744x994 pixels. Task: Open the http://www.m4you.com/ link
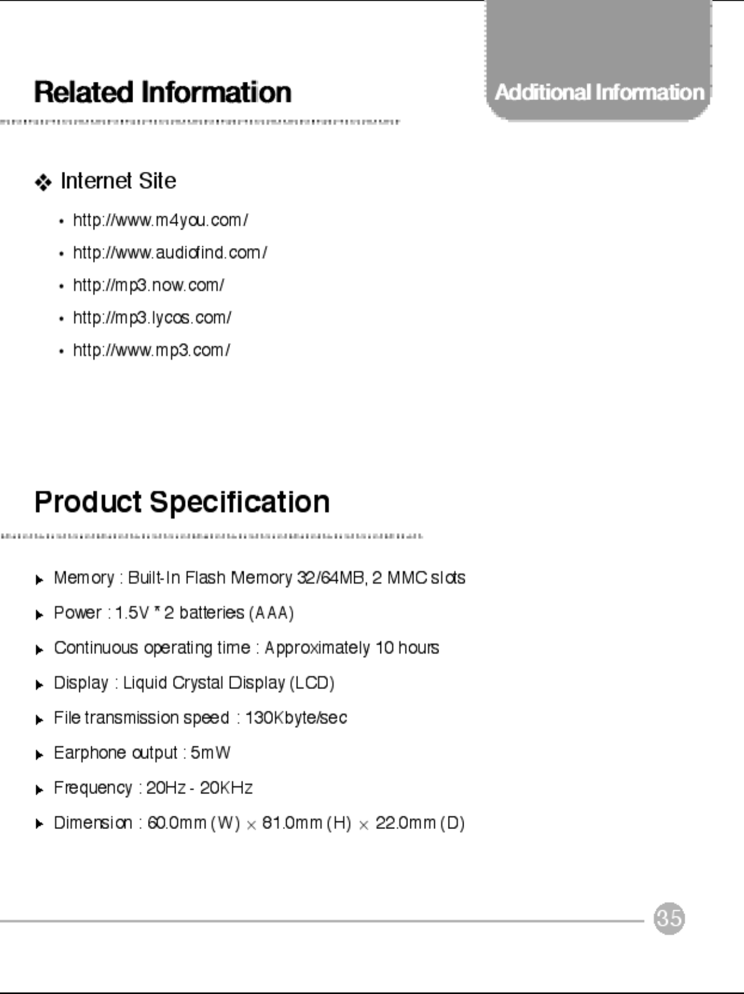(x=161, y=221)
